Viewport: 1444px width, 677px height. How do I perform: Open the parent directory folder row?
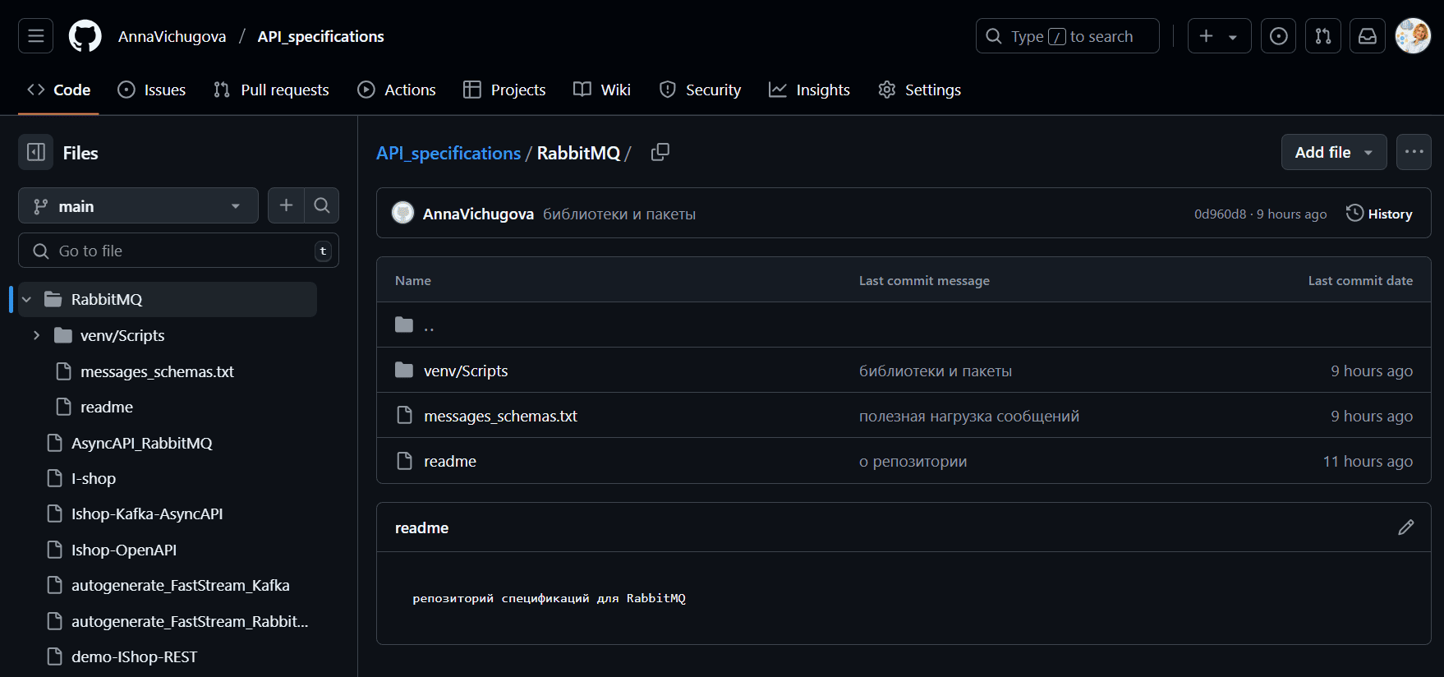pos(904,325)
